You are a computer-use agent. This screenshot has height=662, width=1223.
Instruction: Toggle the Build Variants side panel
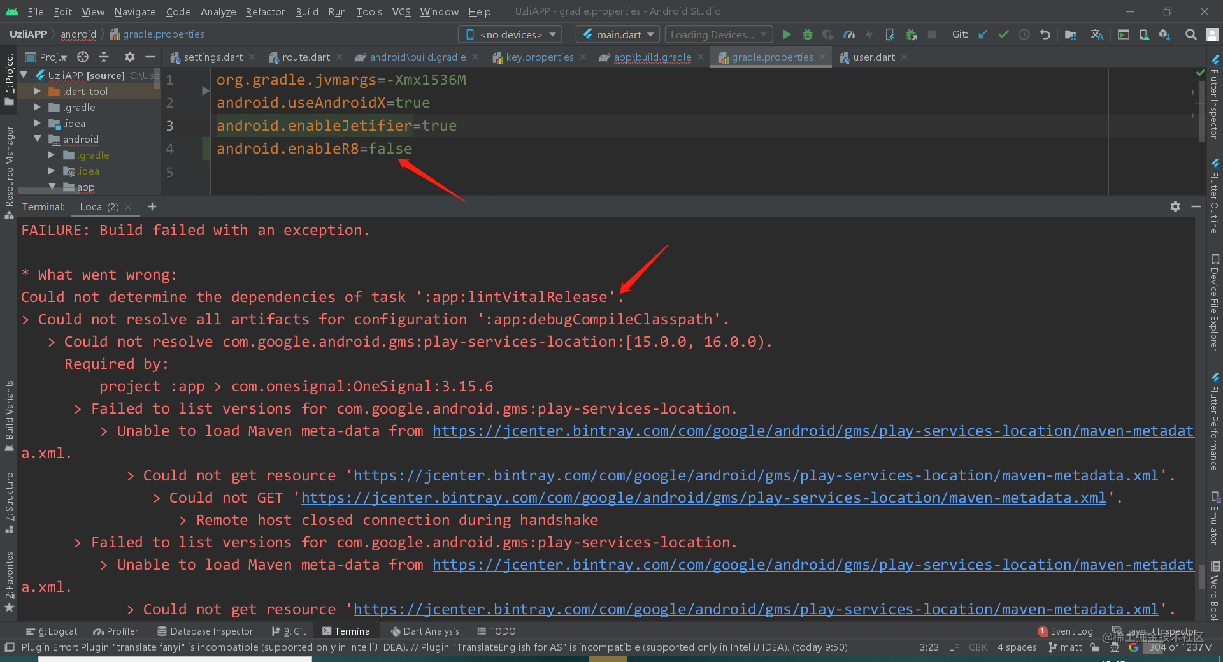[x=9, y=415]
